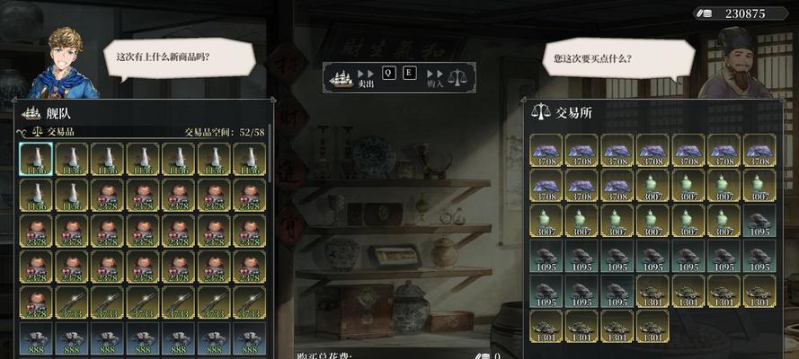Click the E key buy button

point(409,74)
